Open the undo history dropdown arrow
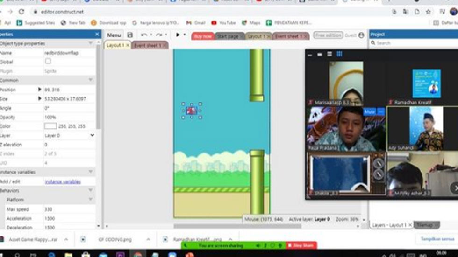Image resolution: width=458 pixels, height=257 pixels. click(x=151, y=35)
